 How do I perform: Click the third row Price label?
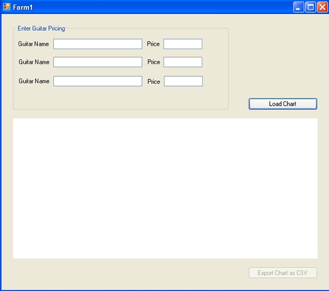pyautogui.click(x=154, y=82)
